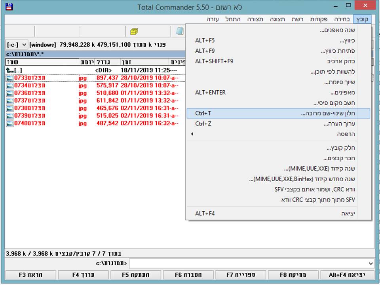The image size is (380, 285).
Task: Open the עזרה menu
Action: pos(213,19)
